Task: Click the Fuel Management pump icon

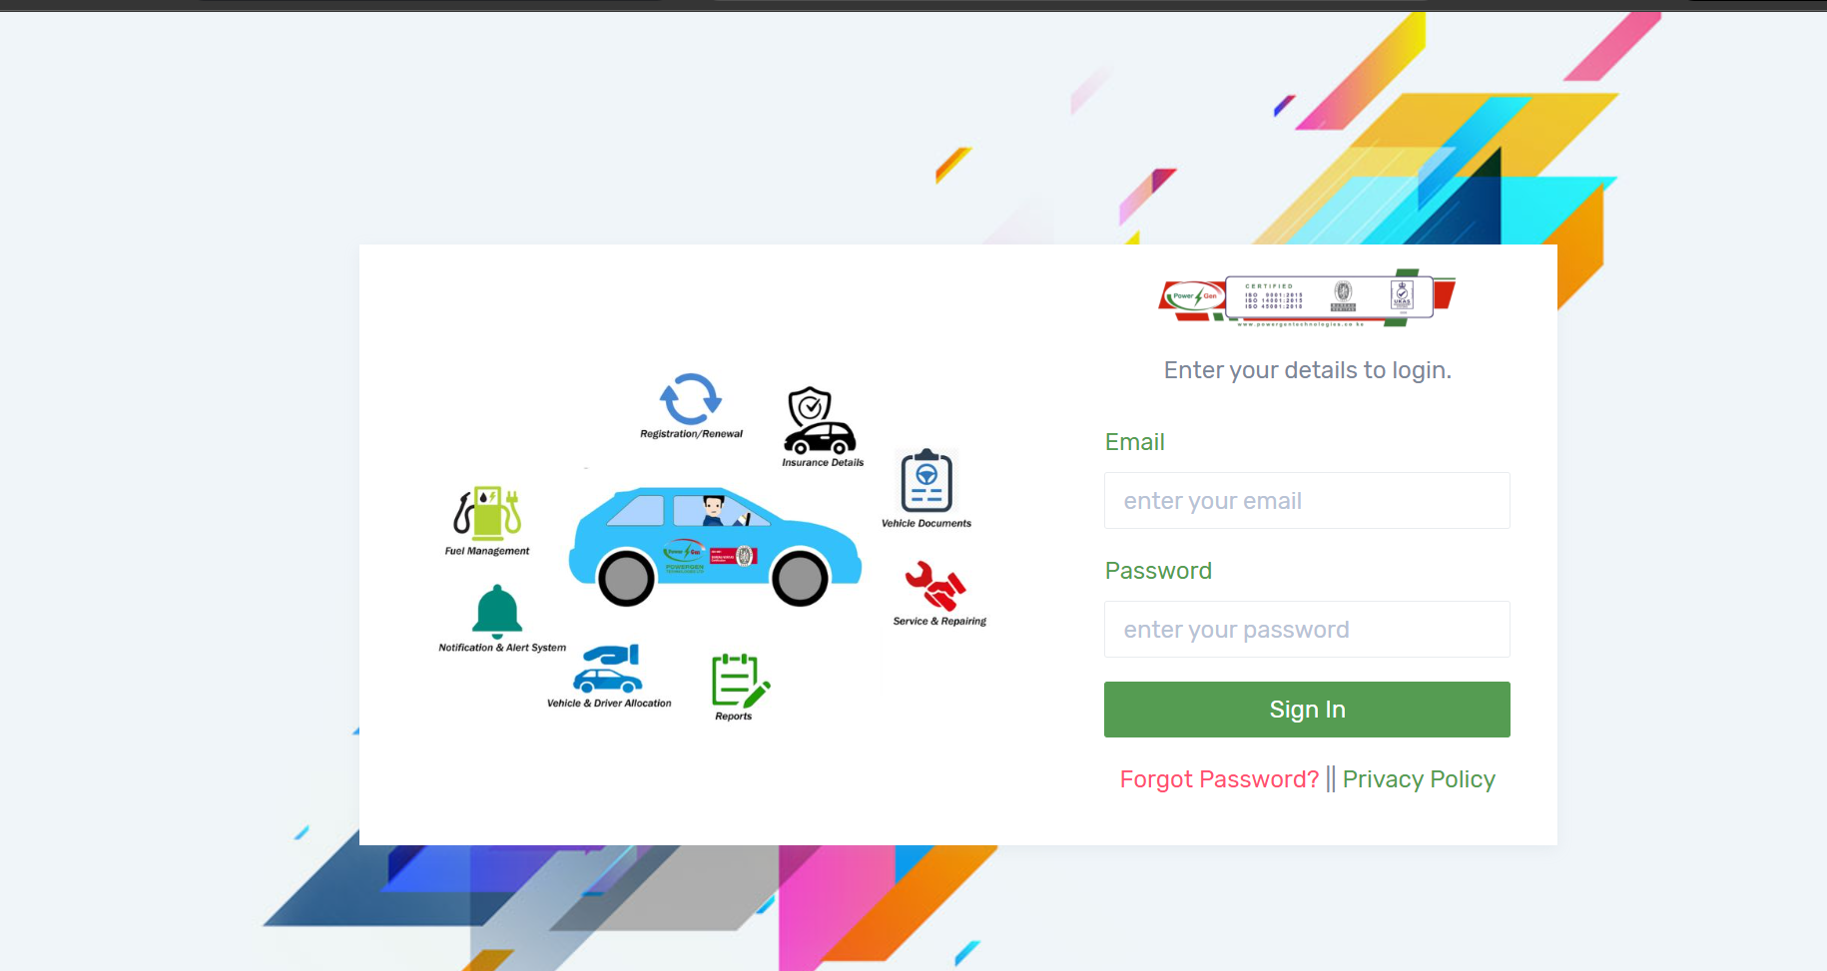Action: tap(487, 513)
